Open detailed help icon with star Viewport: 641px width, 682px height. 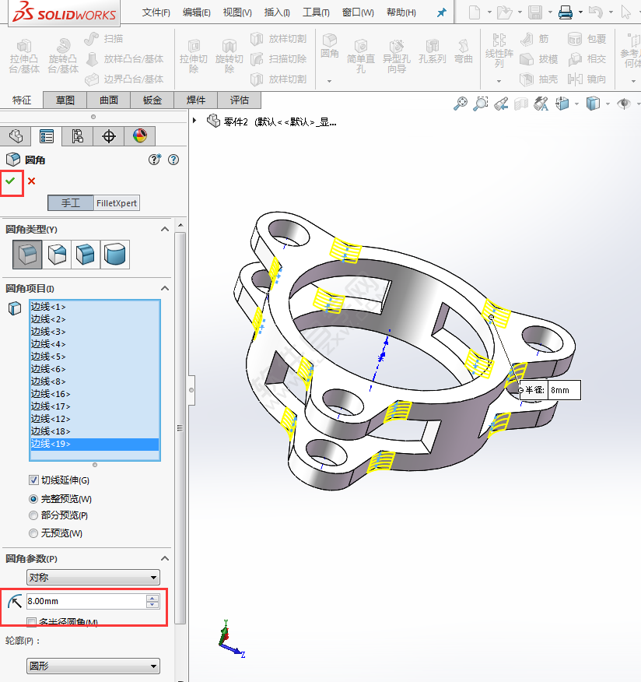[155, 160]
